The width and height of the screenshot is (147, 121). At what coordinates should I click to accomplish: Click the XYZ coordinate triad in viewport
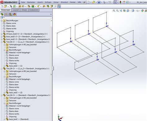click(x=60, y=118)
